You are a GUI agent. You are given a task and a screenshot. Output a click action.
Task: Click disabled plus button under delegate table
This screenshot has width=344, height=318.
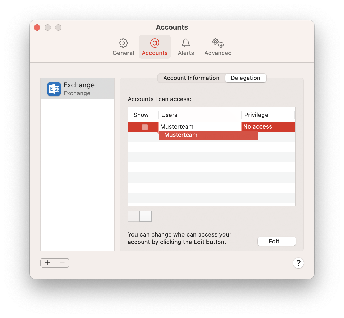pos(134,216)
